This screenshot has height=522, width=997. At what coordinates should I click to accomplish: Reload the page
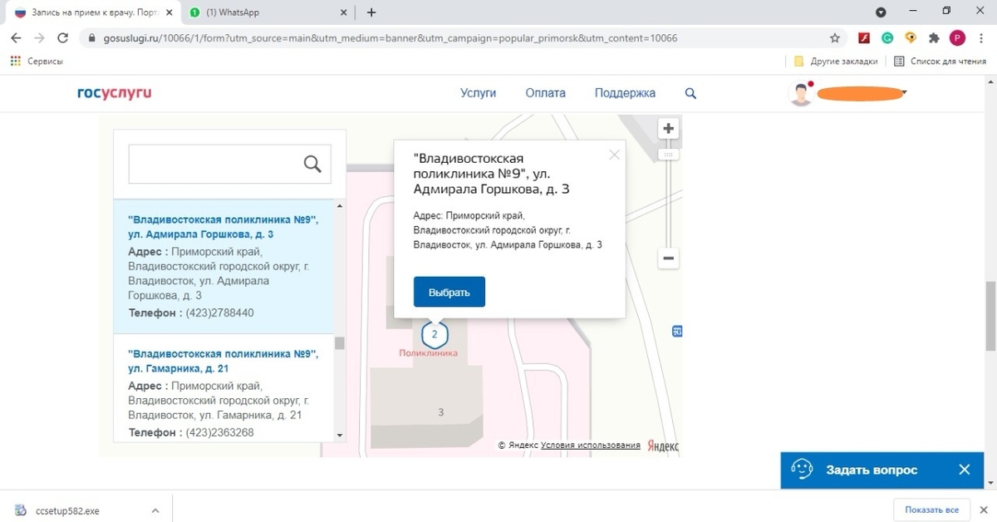(62, 37)
